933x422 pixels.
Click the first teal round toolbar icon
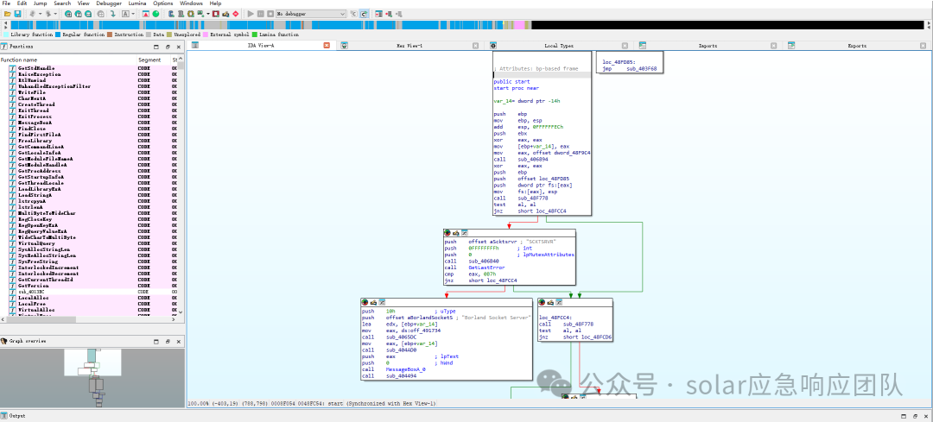coord(69,13)
